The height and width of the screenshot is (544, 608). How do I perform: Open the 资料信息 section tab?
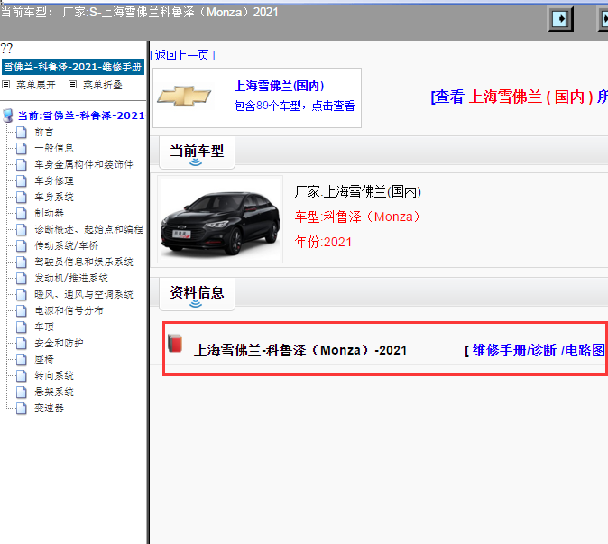click(x=197, y=293)
